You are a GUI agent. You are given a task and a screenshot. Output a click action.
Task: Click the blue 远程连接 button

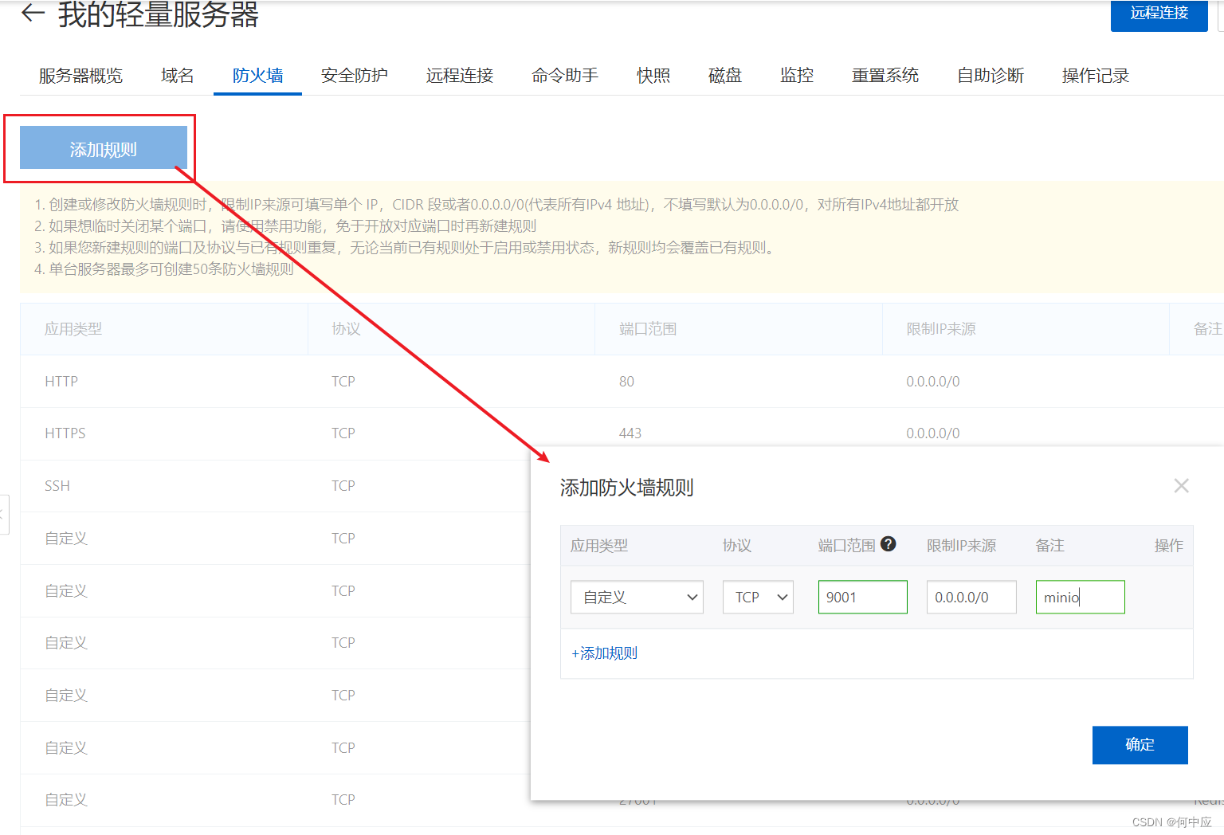1159,14
